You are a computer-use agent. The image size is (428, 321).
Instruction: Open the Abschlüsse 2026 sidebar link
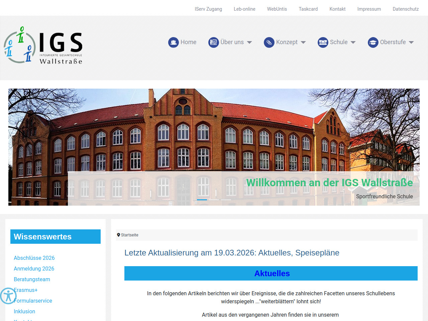click(x=34, y=258)
